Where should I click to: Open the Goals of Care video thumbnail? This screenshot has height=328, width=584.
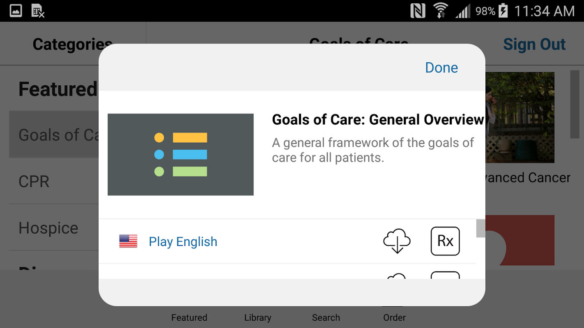pyautogui.click(x=180, y=154)
